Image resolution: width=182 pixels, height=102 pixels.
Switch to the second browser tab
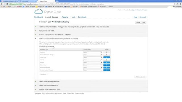[28, 1]
